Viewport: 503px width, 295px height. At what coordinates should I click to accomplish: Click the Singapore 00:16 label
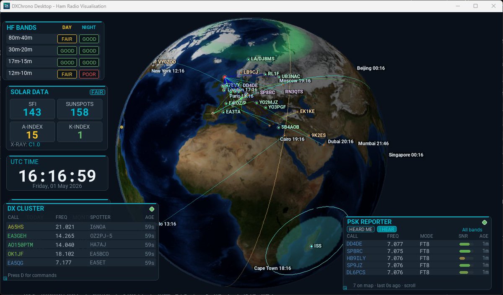pyautogui.click(x=406, y=155)
